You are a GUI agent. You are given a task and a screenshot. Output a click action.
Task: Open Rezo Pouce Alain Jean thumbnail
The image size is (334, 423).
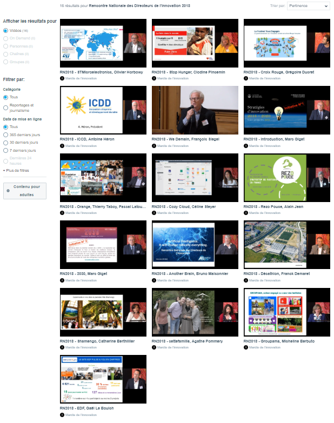(287, 178)
